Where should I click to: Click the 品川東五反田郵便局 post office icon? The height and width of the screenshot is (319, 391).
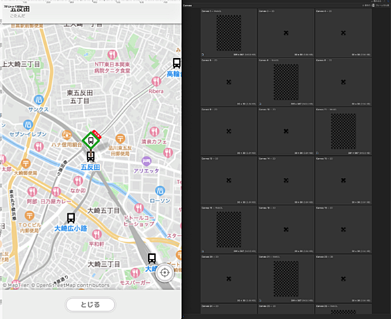click(121, 138)
